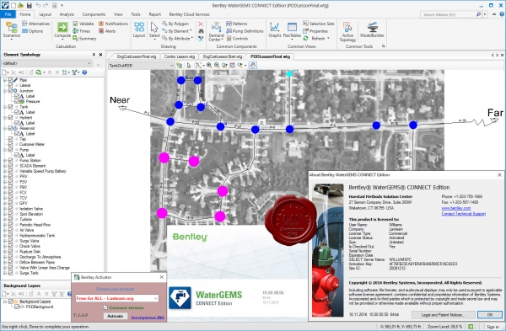
Task: Collapse the Background Layers tree node
Action: click(x=5, y=302)
